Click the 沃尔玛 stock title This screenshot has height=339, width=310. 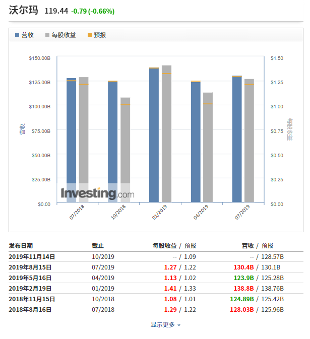click(x=23, y=10)
